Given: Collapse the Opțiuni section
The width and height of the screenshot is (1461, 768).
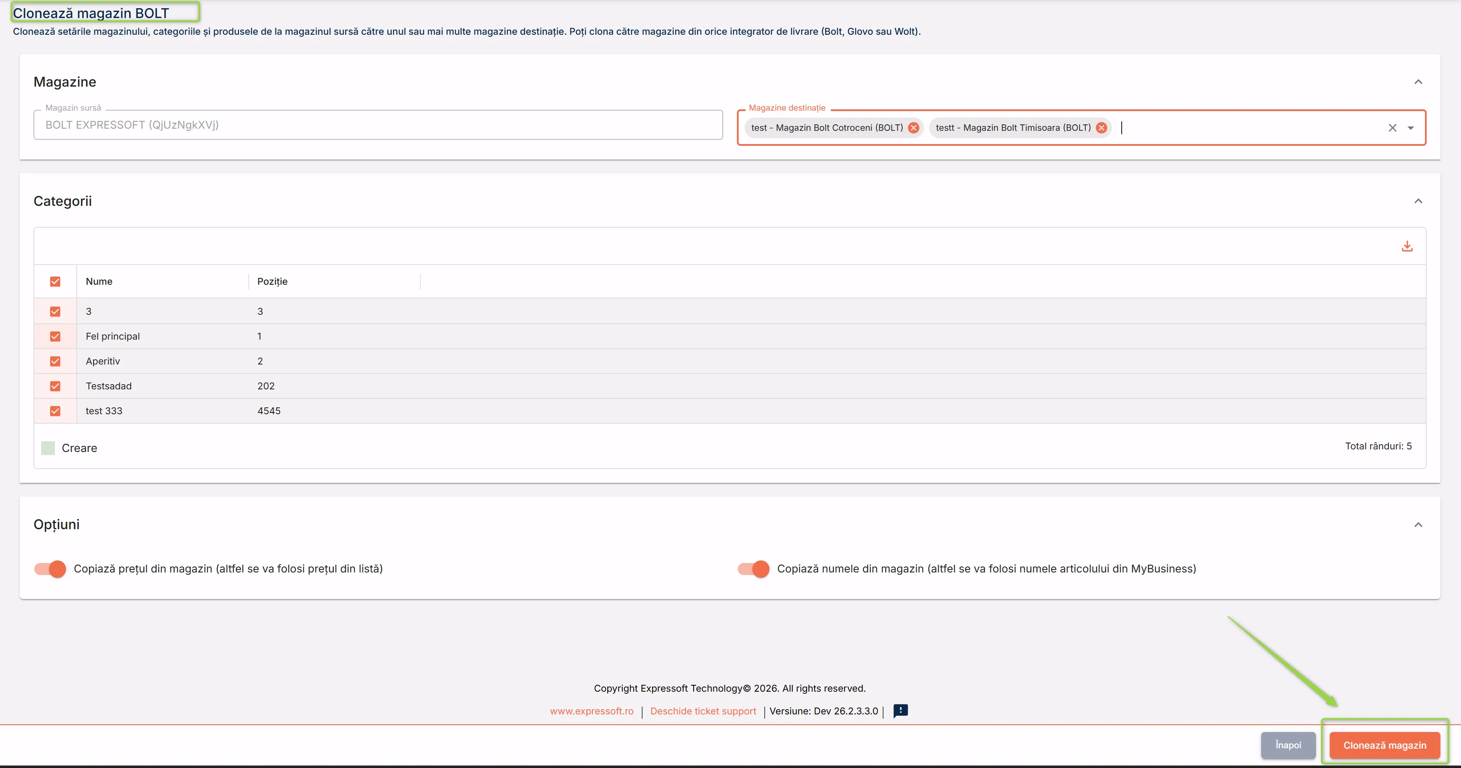Looking at the screenshot, I should pyautogui.click(x=1419, y=524).
